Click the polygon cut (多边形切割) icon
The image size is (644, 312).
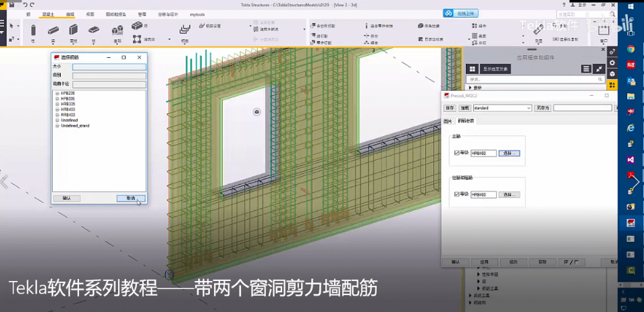click(x=313, y=26)
